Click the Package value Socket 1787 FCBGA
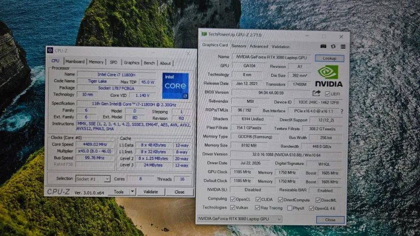 pos(116,88)
